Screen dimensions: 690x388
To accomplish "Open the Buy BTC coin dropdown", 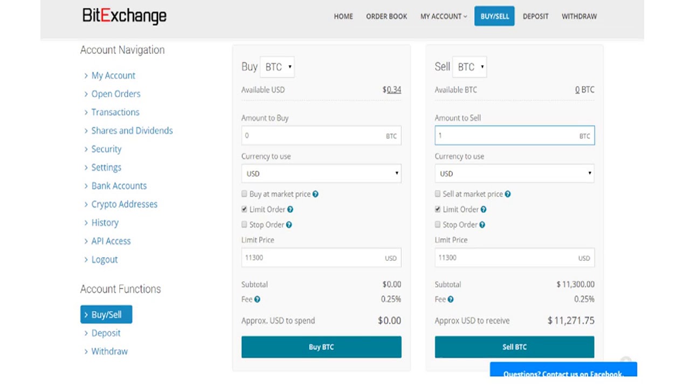I will (278, 67).
